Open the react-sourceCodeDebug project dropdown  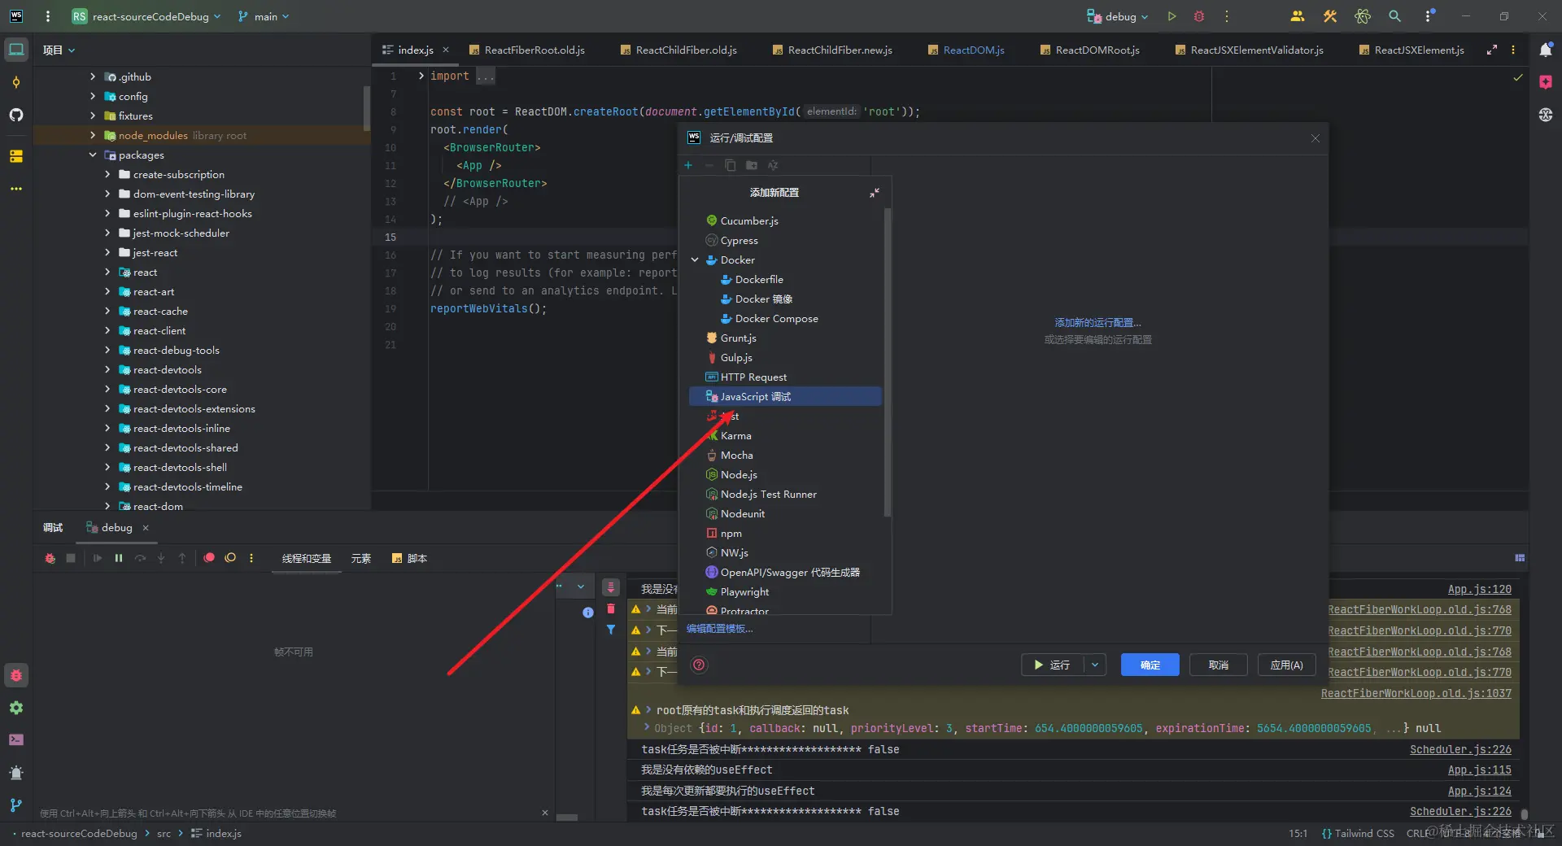[x=147, y=16]
